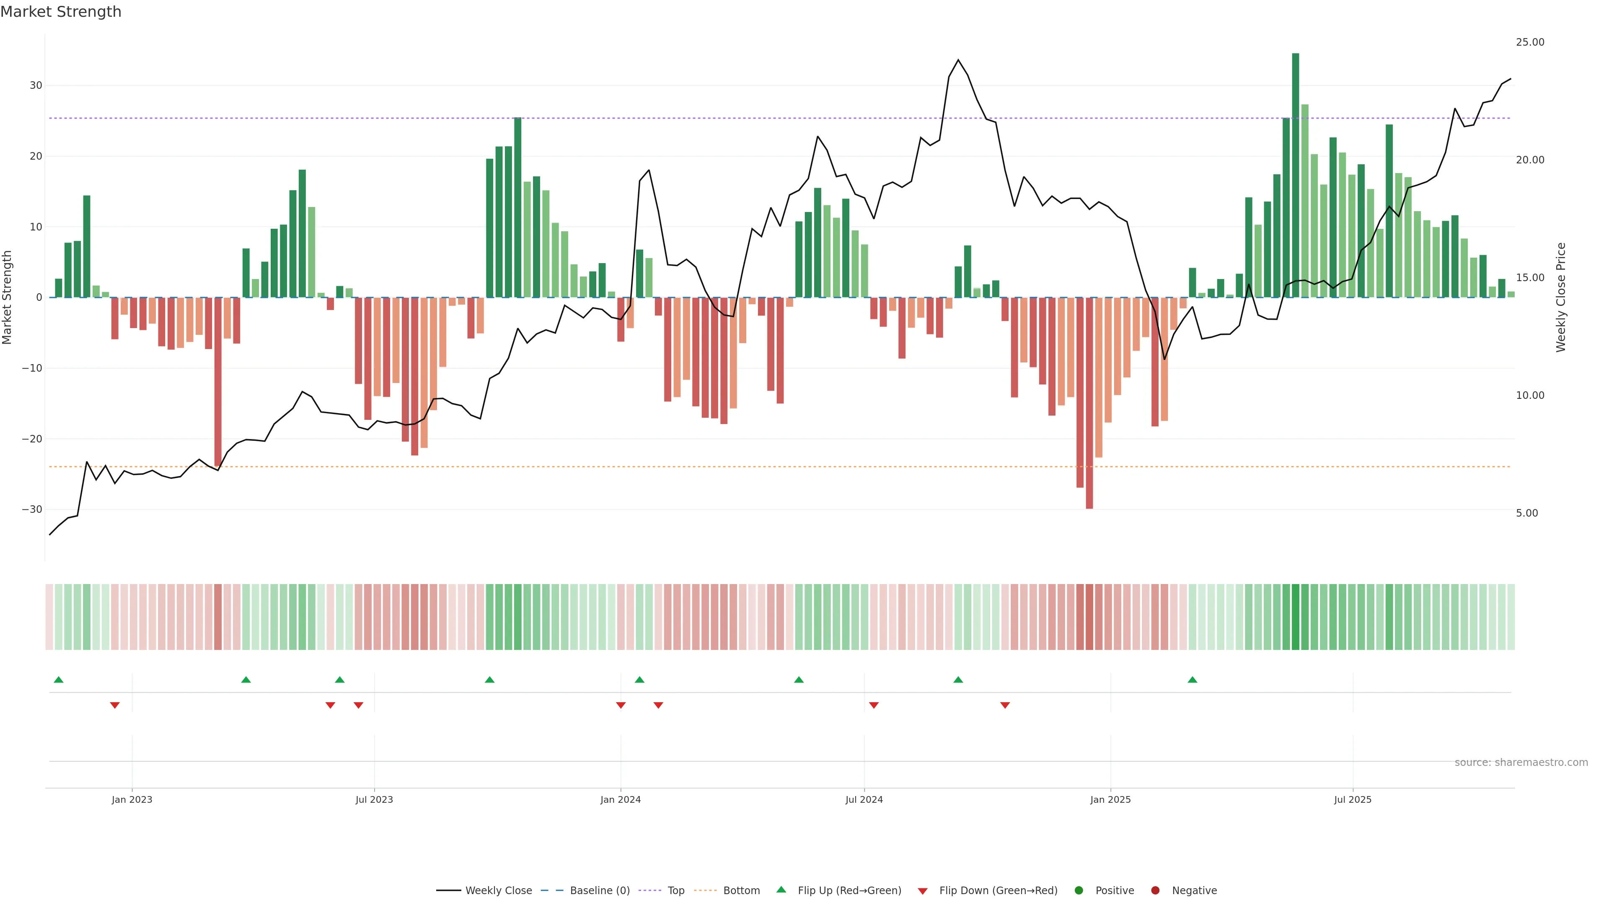This screenshot has width=1609, height=905.
Task: Click the last green flip-up triangle after Jan 2025
Action: click(x=1193, y=680)
